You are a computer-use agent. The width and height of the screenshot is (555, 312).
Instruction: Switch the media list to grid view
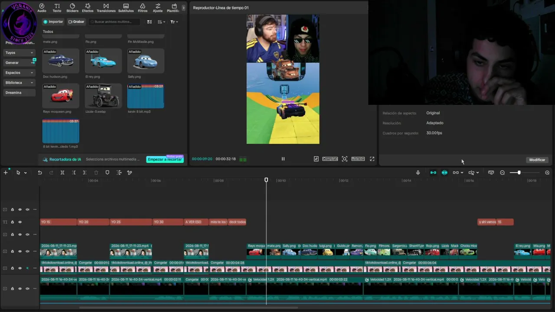pos(150,22)
